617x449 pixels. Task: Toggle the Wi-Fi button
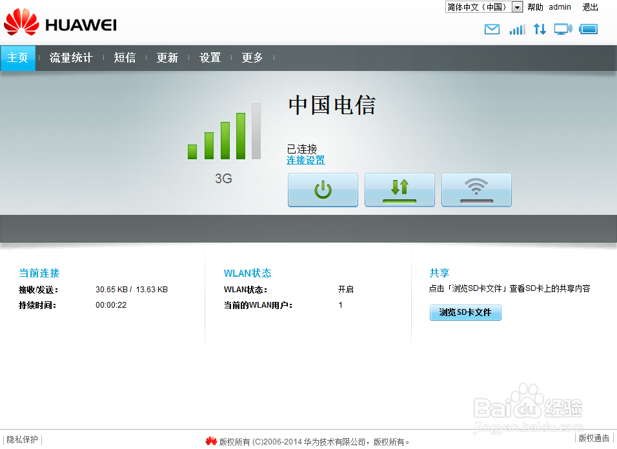[476, 190]
